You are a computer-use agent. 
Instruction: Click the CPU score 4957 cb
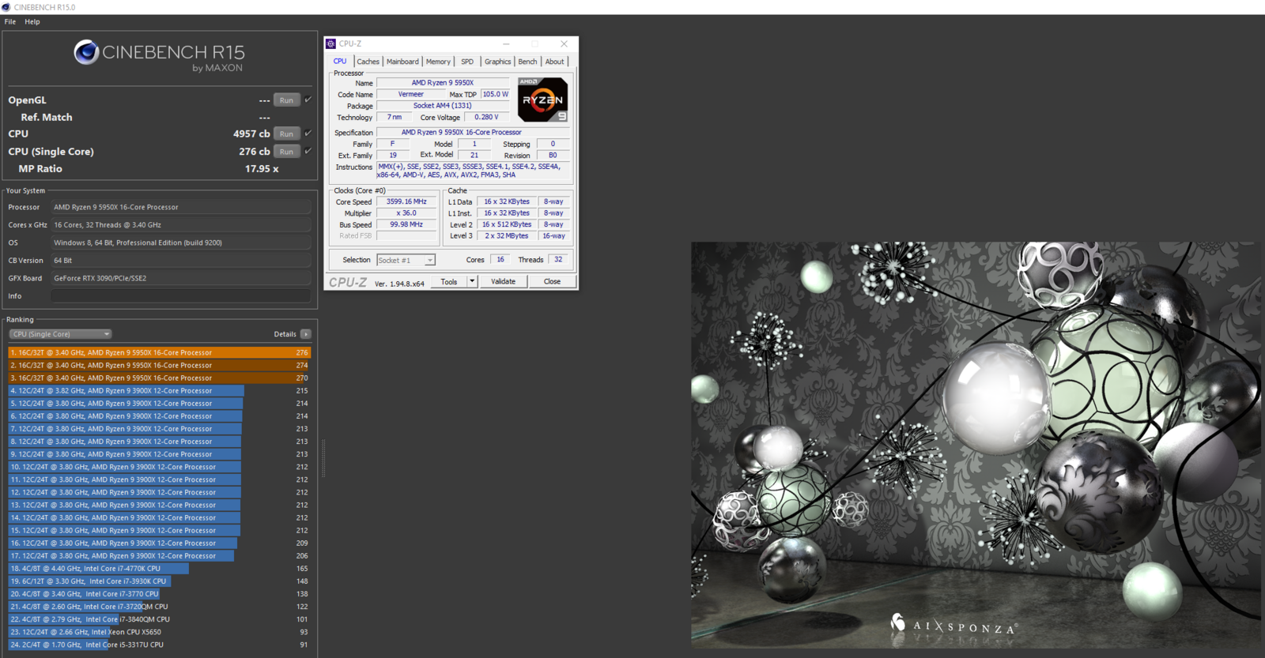click(x=251, y=133)
